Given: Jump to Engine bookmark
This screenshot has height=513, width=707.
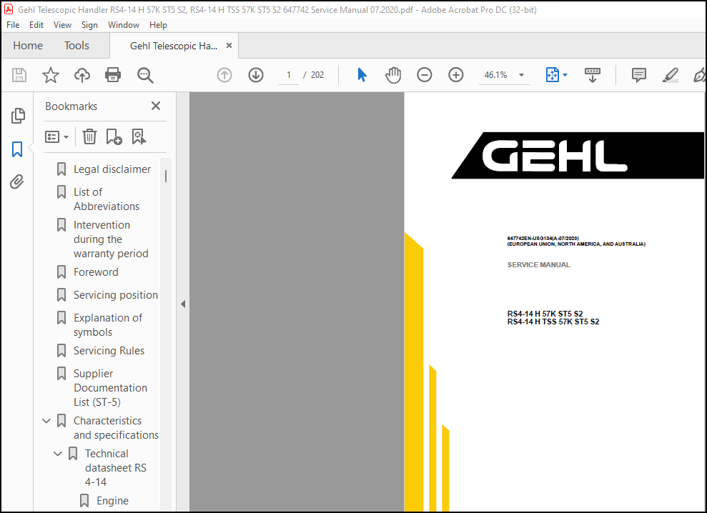Looking at the screenshot, I should tap(112, 500).
